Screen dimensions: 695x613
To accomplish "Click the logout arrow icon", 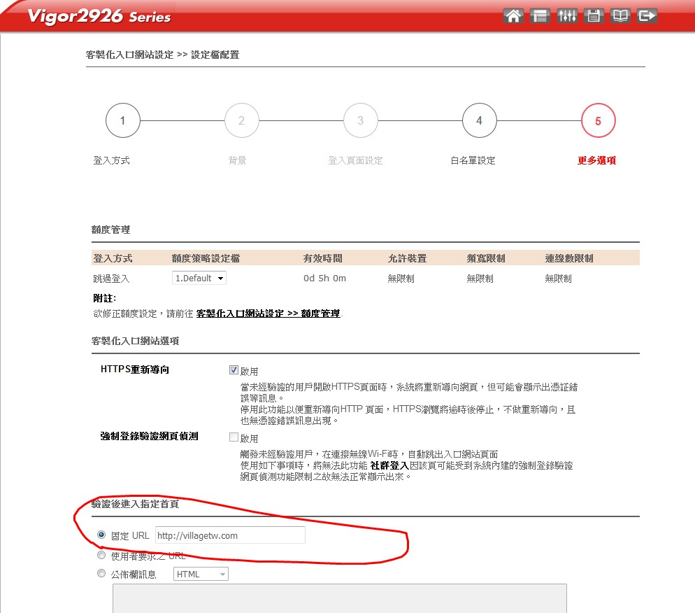I will coord(647,16).
